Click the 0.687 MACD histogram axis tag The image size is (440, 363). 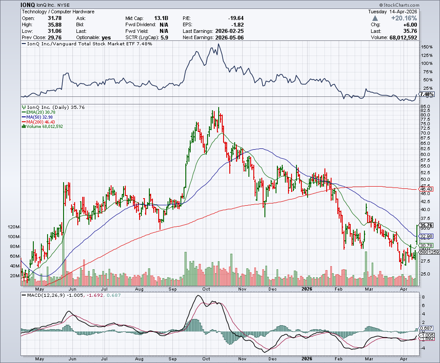tap(427, 328)
